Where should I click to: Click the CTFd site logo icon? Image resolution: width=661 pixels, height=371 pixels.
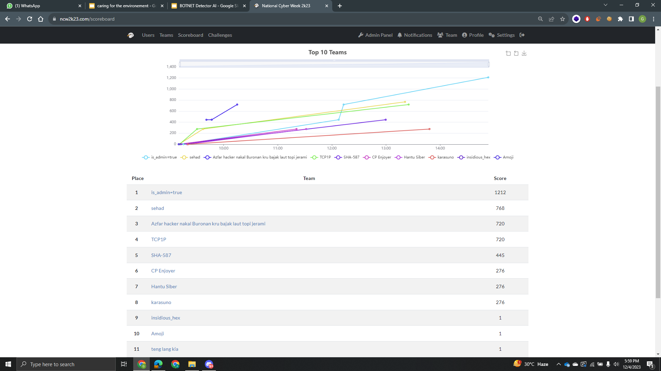coord(130,35)
